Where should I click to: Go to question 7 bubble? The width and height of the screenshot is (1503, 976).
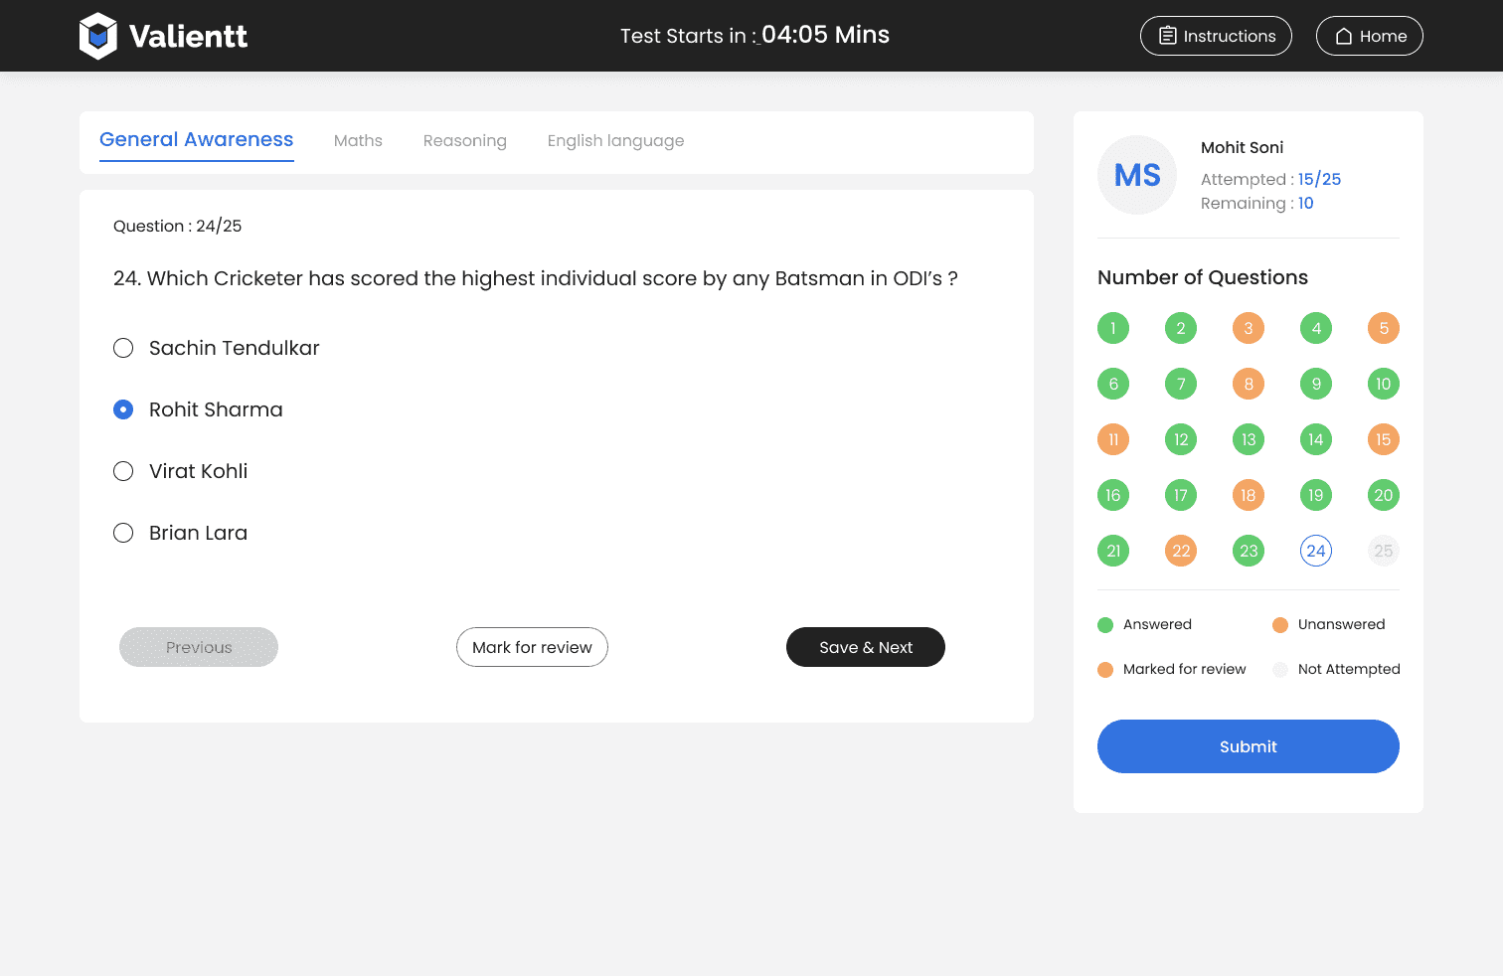[x=1181, y=384]
